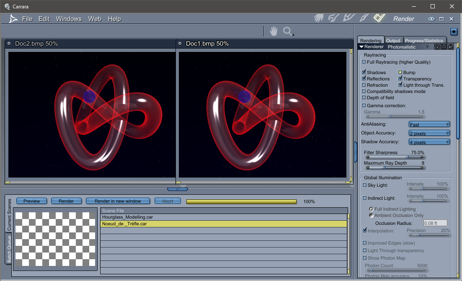
Task: Open the Texture room pen icon
Action: [363, 18]
